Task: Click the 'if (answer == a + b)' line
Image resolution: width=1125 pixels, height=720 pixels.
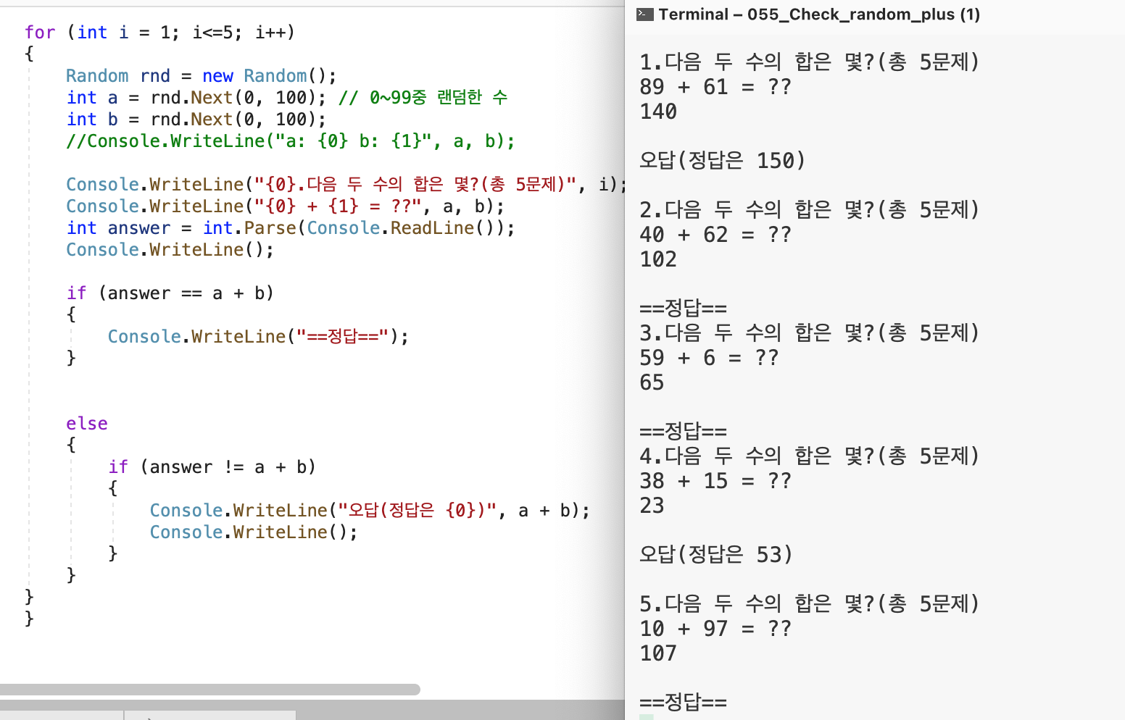Action: [170, 293]
